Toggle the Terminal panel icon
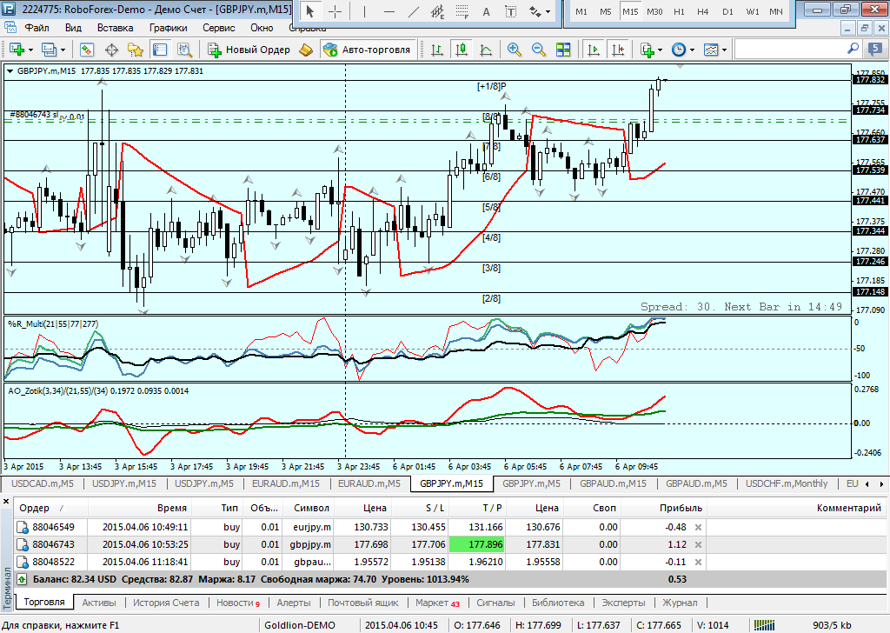The height and width of the screenshot is (633, 890). 160,50
